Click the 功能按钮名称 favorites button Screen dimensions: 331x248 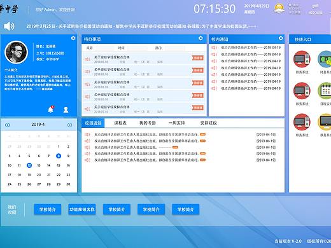(82, 209)
